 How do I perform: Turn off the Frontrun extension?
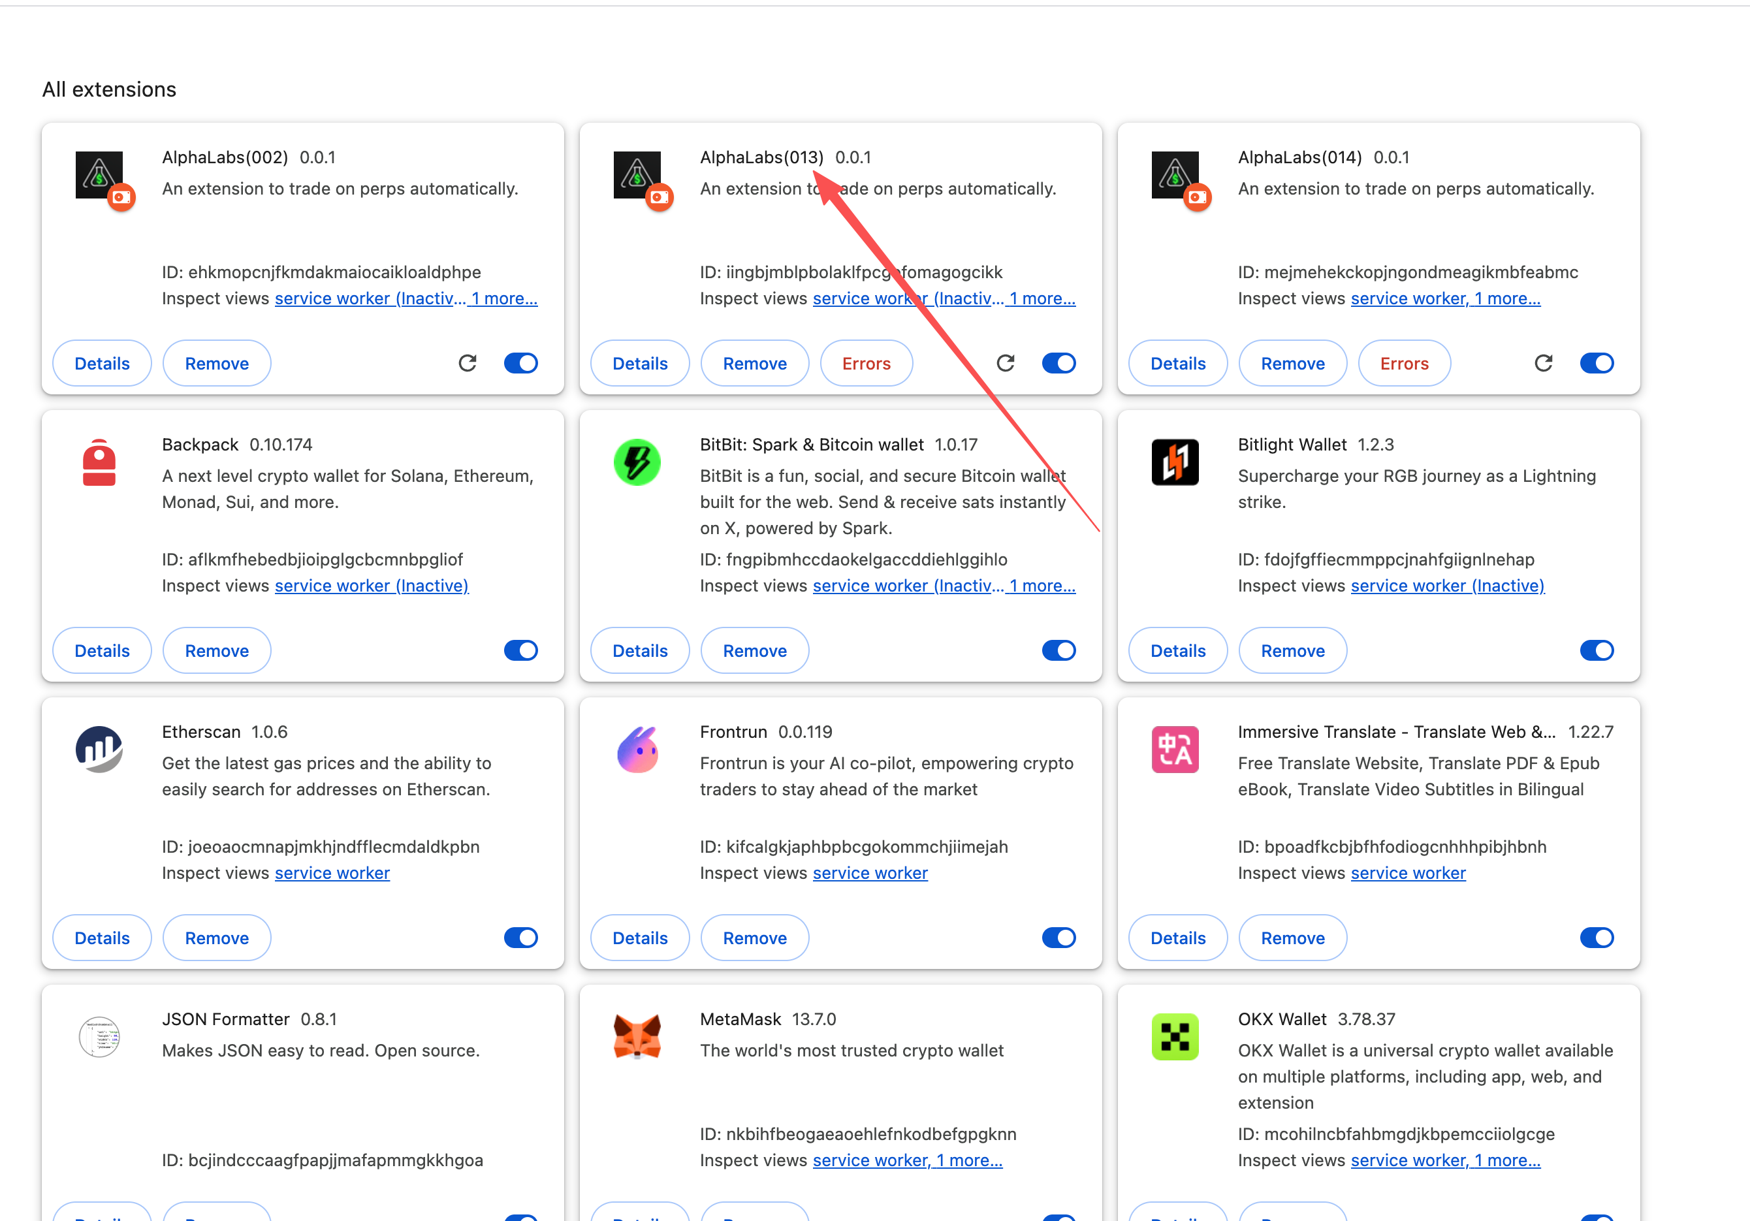[1058, 938]
